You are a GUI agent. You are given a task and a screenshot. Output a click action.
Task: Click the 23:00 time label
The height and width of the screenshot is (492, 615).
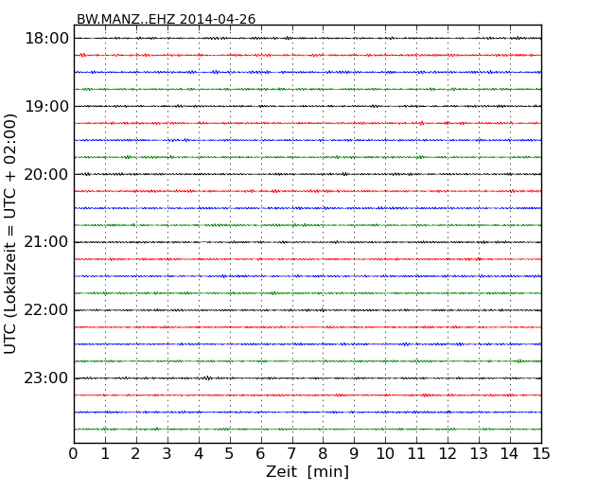(46, 378)
